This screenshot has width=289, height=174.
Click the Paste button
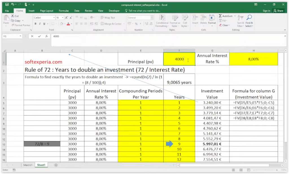[6, 20]
